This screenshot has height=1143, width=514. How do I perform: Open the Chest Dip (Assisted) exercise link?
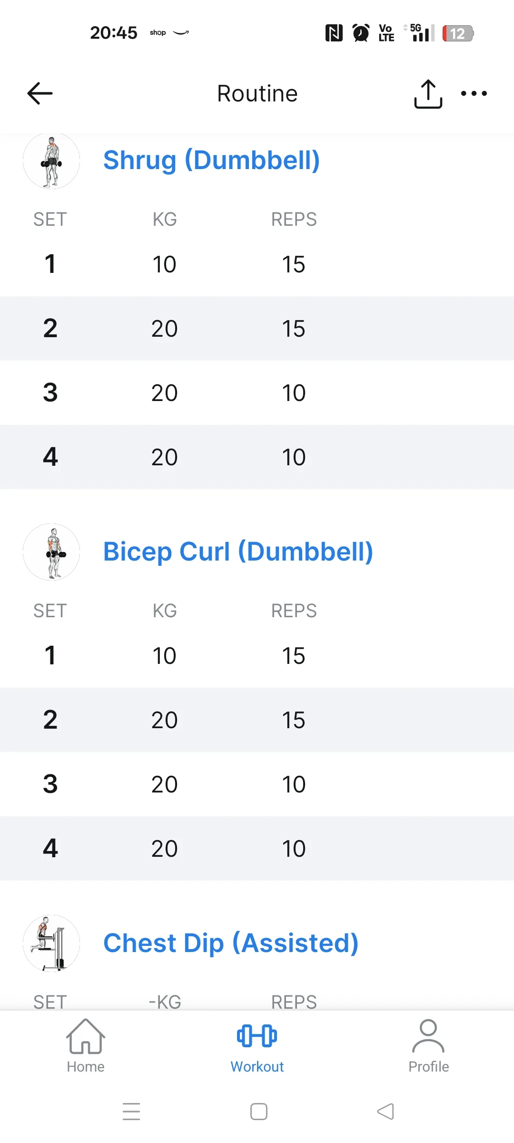tap(231, 943)
